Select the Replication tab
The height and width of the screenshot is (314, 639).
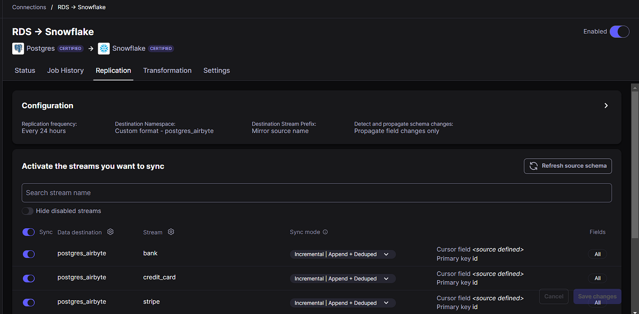coord(113,70)
